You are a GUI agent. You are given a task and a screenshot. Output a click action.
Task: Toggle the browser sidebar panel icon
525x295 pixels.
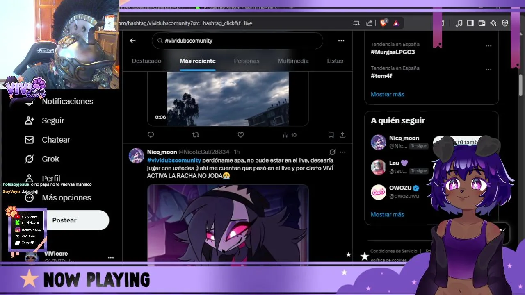tap(470, 23)
